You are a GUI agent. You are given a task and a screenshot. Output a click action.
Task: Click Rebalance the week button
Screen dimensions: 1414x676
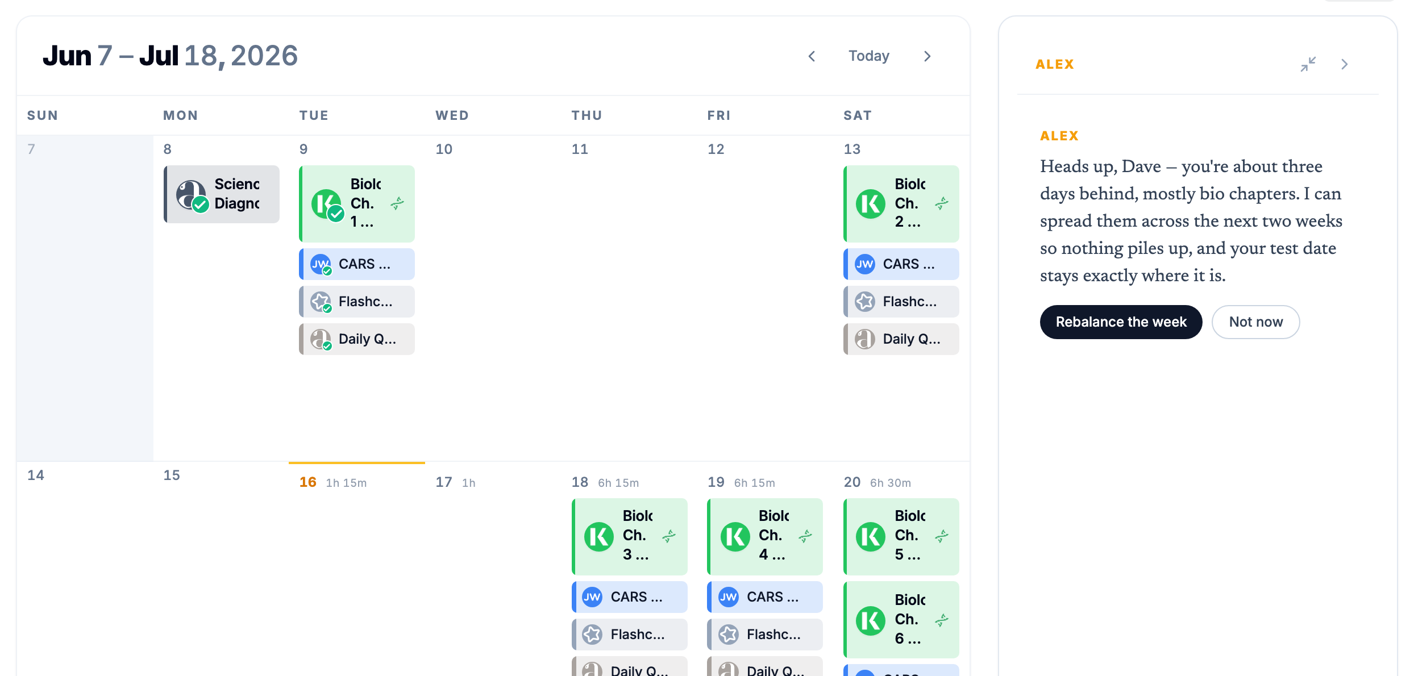[x=1121, y=322]
